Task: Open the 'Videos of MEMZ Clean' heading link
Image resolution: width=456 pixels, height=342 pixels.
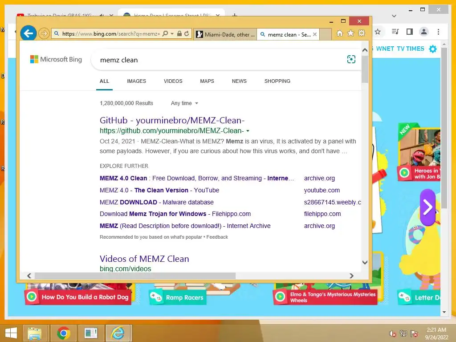Action: (x=144, y=259)
